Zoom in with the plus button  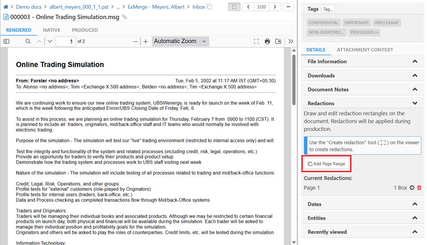pos(146,41)
